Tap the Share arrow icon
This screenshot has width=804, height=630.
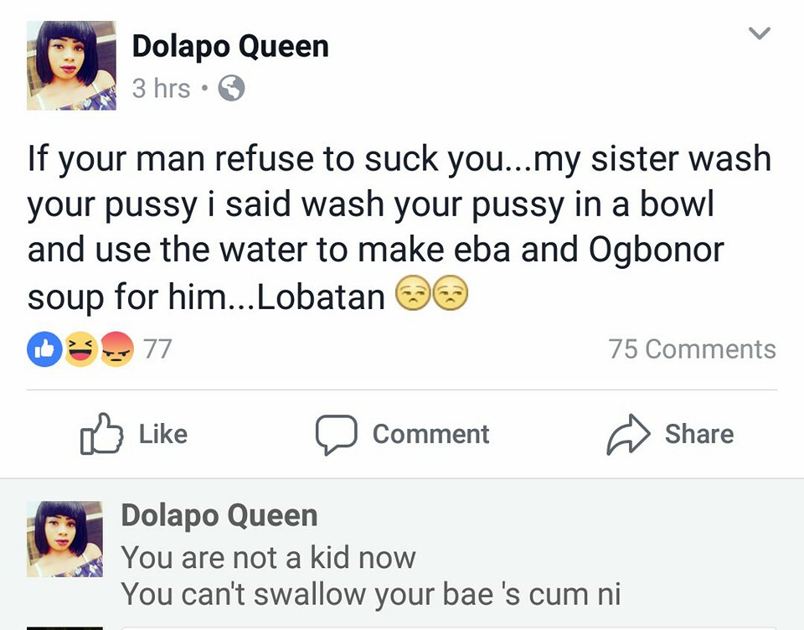pos(628,434)
